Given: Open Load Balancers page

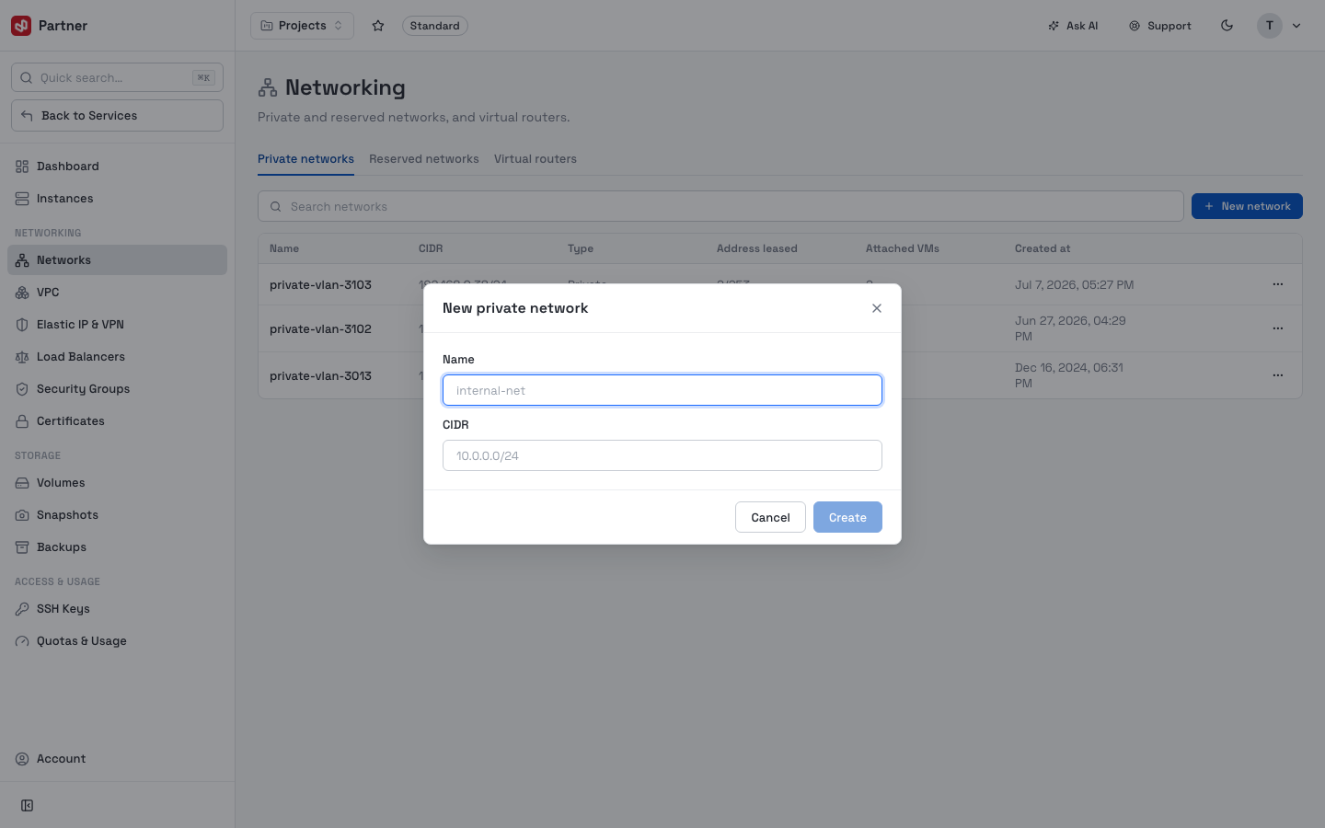Looking at the screenshot, I should (x=117, y=357).
